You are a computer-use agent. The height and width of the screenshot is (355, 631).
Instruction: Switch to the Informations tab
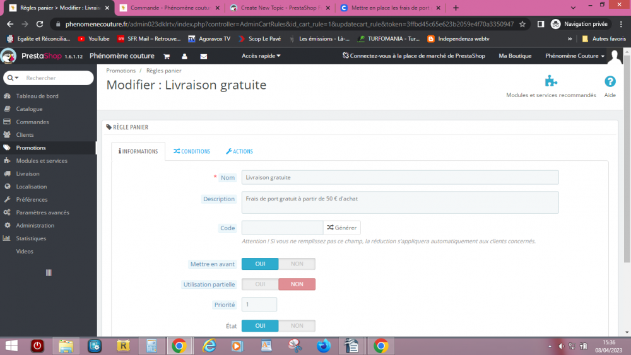pyautogui.click(x=138, y=151)
